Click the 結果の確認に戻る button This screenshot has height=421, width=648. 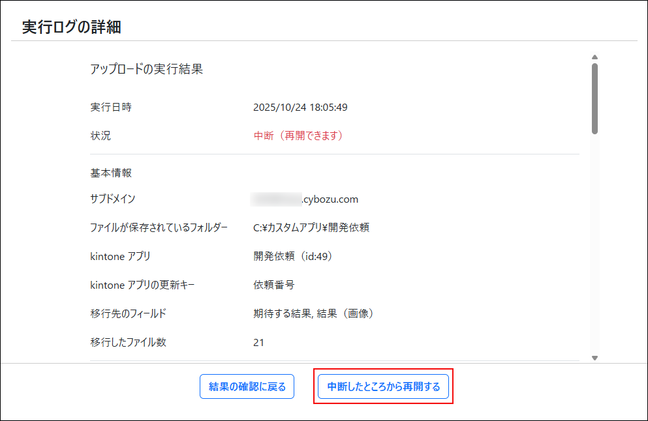pyautogui.click(x=247, y=386)
